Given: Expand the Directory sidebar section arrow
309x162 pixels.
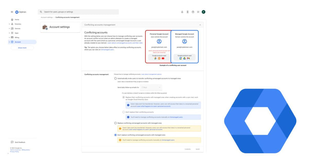Looking at the screenshot, I should [9, 24].
